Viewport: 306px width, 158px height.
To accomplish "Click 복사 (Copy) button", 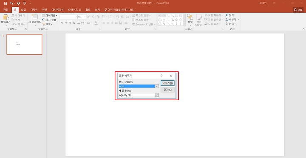I will (x=17, y=20).
